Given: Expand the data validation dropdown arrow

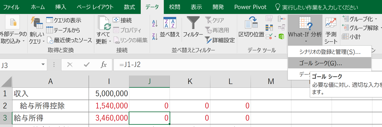Looking at the screenshot, I should pos(275,37).
